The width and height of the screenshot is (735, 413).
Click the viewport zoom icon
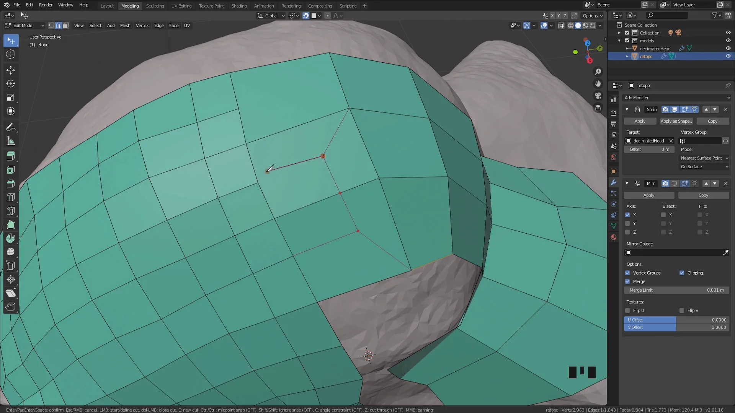pyautogui.click(x=598, y=72)
